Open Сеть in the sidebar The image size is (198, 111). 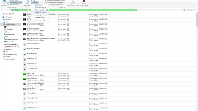tap(6, 52)
